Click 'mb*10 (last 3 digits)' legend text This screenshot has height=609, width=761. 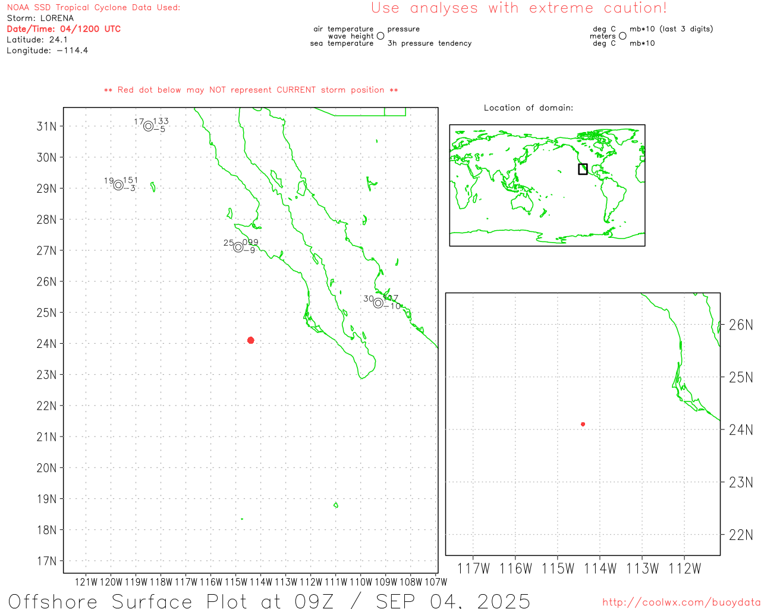[x=671, y=29]
